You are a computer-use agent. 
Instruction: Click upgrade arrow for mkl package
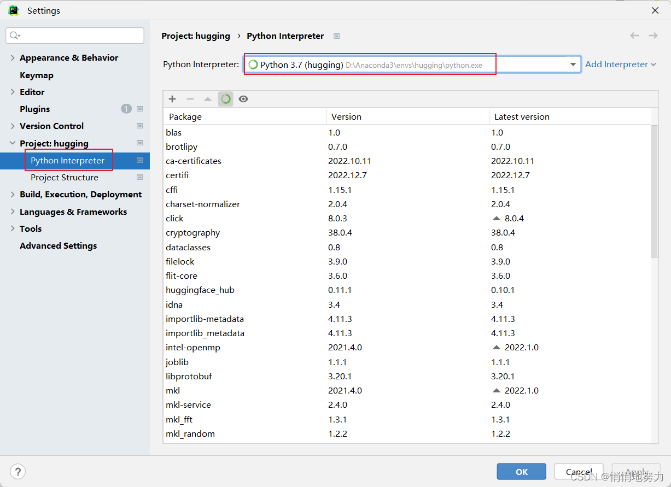[497, 390]
